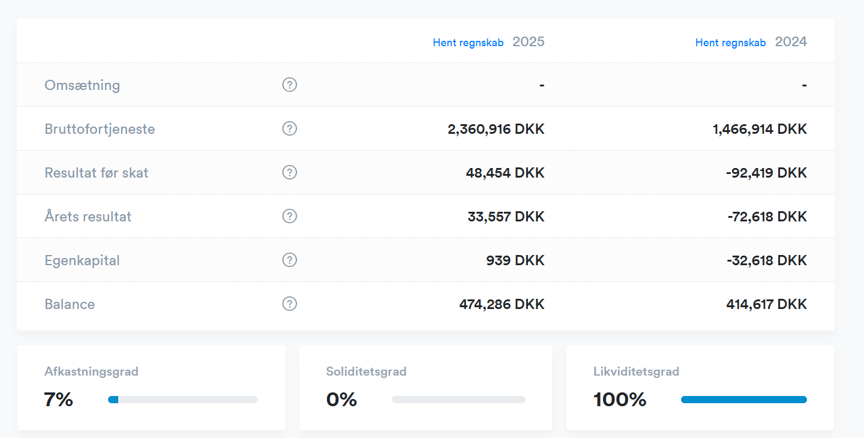Show info for Årets resultat
The image size is (864, 438).
[290, 216]
